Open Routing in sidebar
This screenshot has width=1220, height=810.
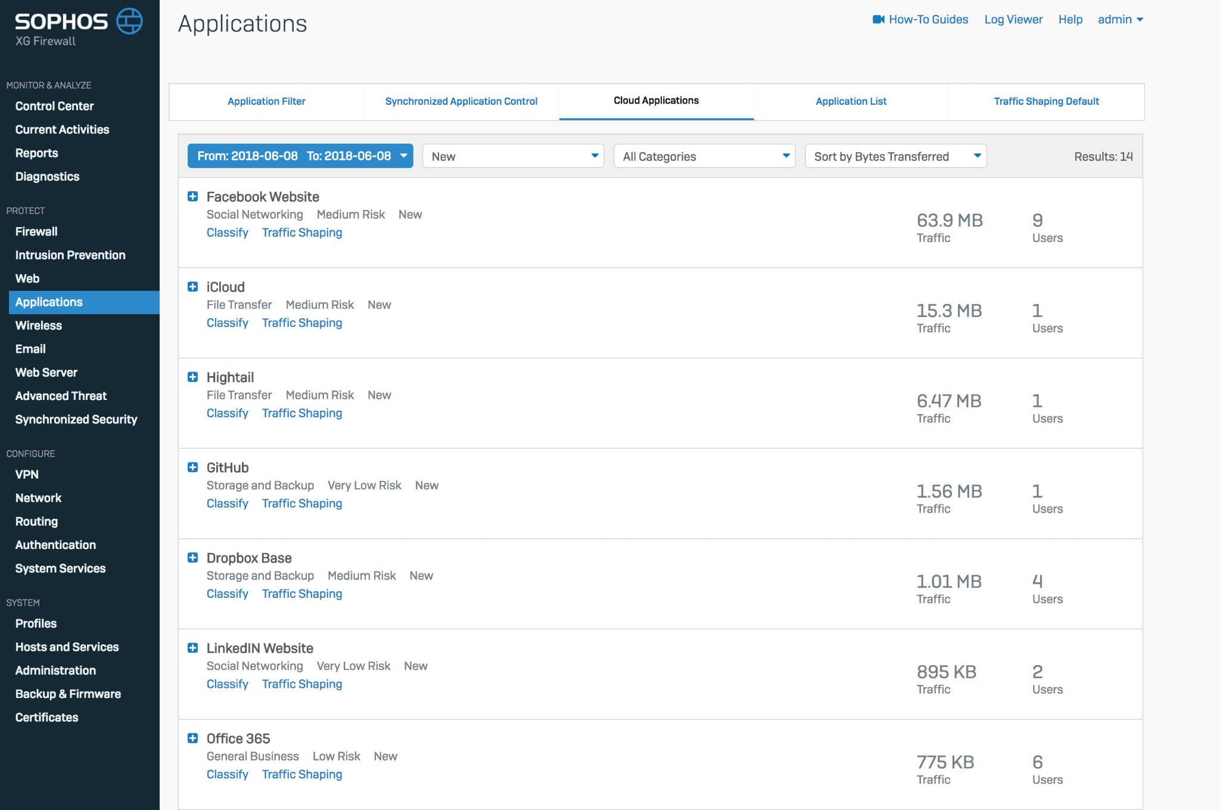click(37, 522)
